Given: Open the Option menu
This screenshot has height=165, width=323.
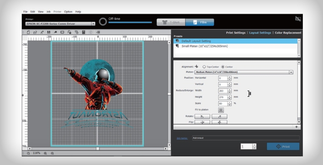Looking at the screenshot, I should [x=68, y=12].
